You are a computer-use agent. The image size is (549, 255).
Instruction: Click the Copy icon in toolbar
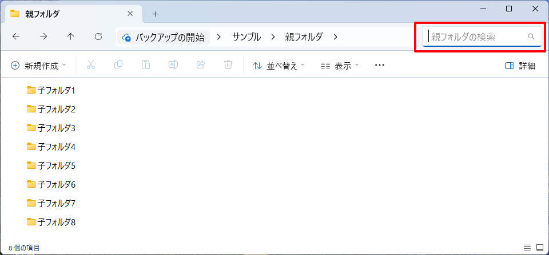(x=118, y=65)
